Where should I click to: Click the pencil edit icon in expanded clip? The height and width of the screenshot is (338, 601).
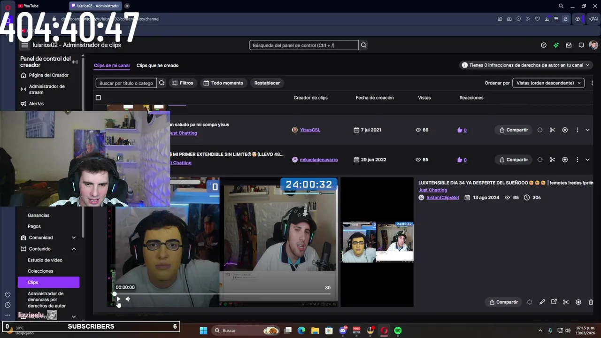coord(542,302)
